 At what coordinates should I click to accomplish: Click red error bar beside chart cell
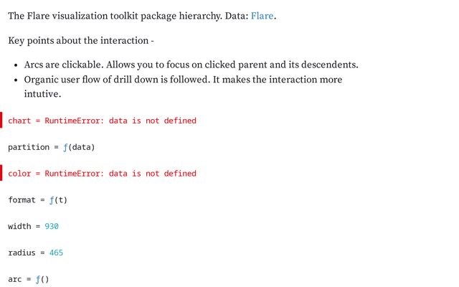coord(1,121)
